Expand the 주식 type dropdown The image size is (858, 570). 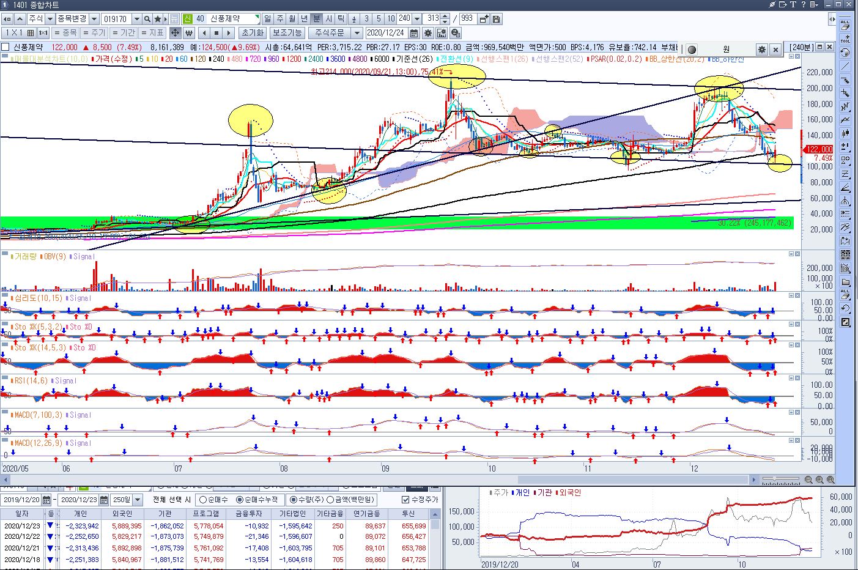point(50,19)
